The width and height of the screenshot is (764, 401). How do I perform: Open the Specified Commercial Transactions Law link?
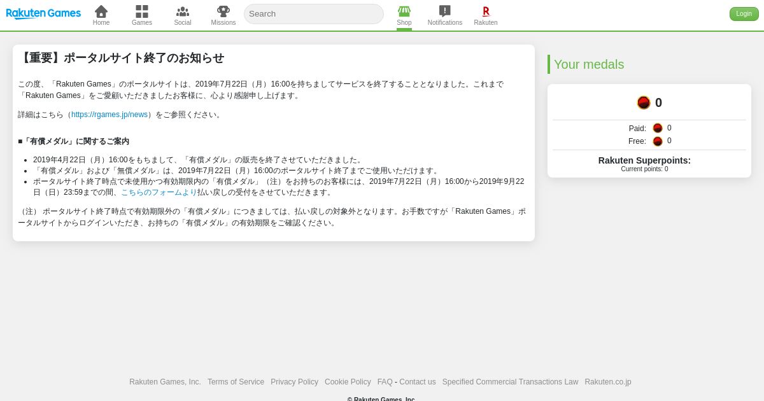[x=510, y=382]
